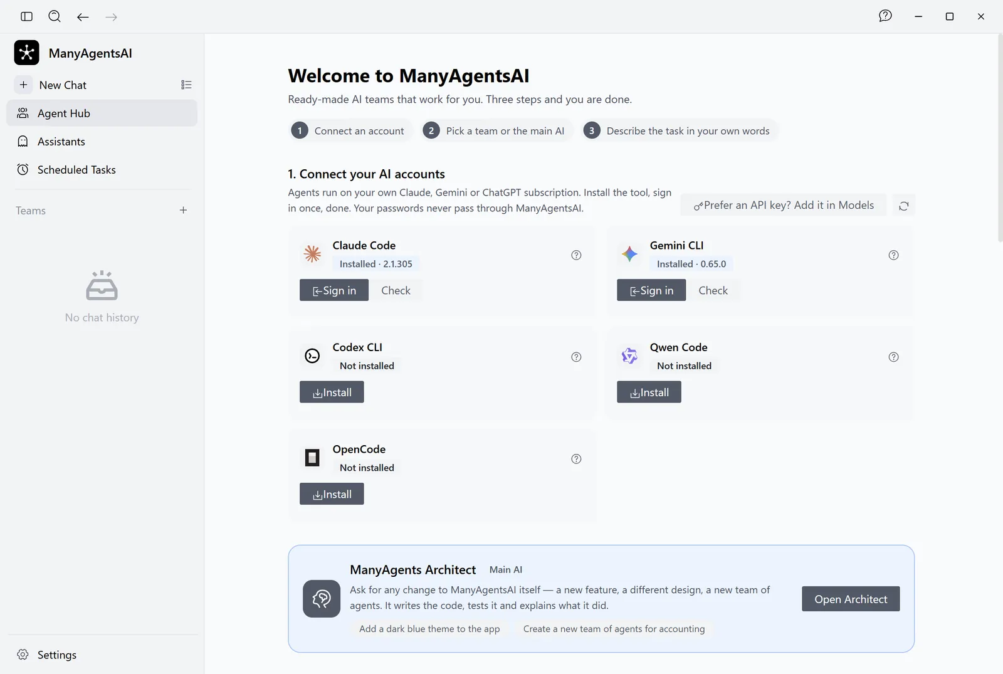Click Open Architect button
The height and width of the screenshot is (674, 1003).
[851, 599]
